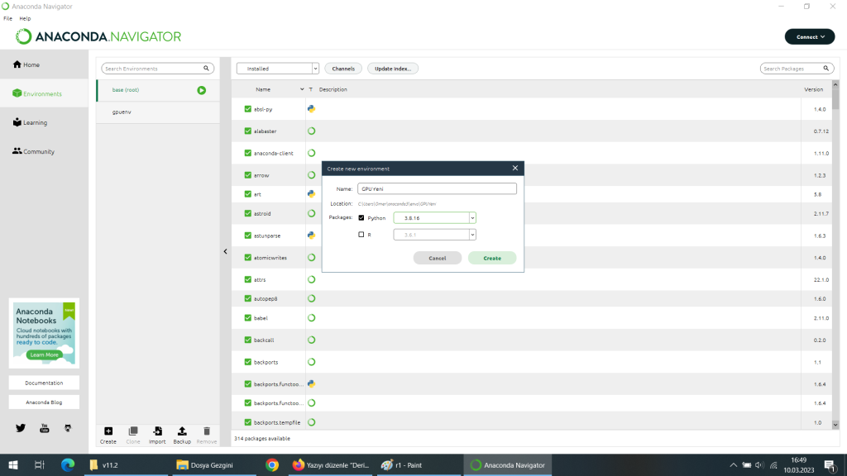Click the Create environment plus icon
The image size is (847, 476).
pyautogui.click(x=108, y=431)
